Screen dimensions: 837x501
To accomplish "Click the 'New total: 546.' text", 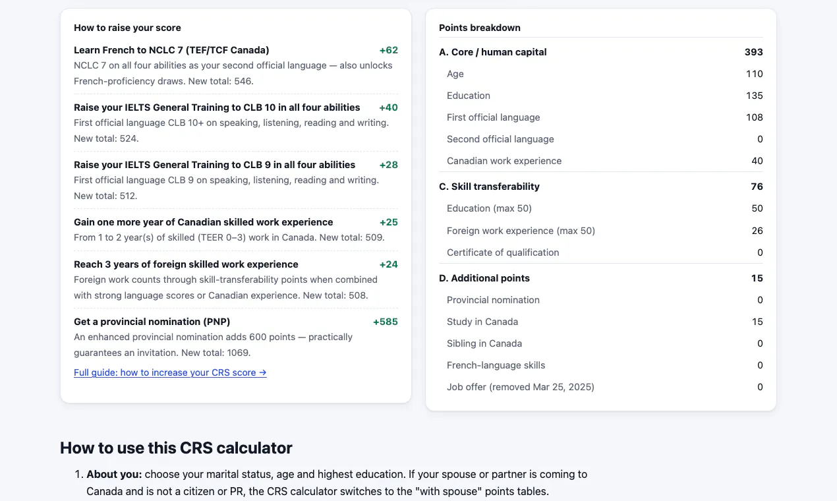I will [x=220, y=81].
